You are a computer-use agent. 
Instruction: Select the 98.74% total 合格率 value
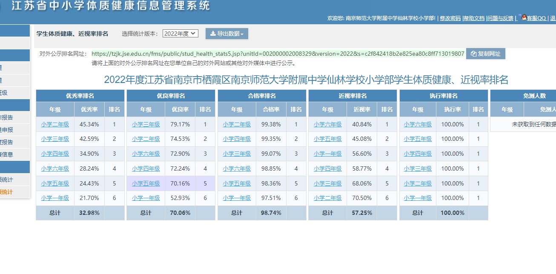[271, 213]
